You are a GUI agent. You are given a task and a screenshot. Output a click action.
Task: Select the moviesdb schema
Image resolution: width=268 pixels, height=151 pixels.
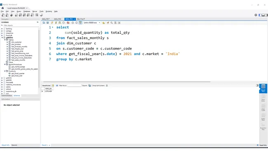tap(9, 83)
